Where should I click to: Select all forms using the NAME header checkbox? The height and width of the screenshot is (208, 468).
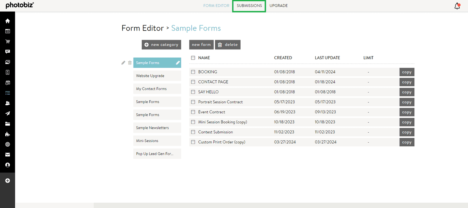pyautogui.click(x=193, y=58)
